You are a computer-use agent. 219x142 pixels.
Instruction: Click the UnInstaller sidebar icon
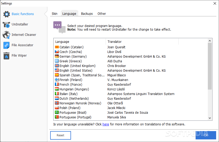(6, 25)
